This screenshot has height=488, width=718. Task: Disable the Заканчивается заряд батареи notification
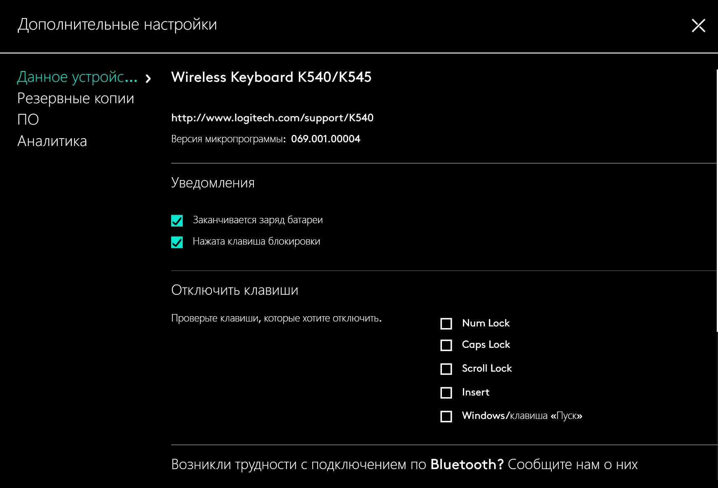point(177,221)
